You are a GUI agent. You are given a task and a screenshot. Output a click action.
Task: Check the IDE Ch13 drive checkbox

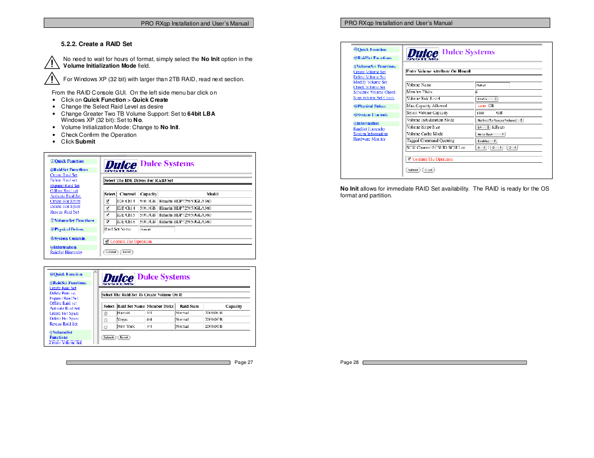(x=108, y=201)
